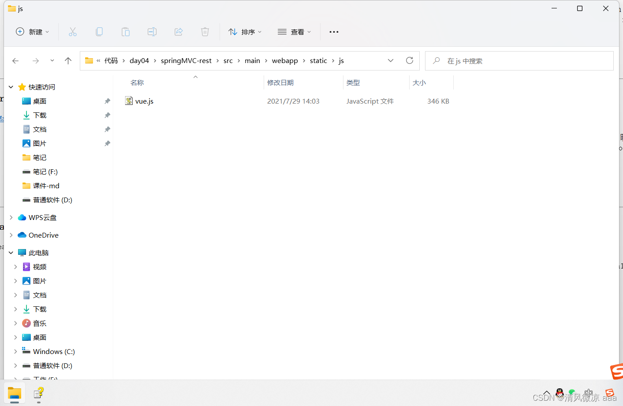Click the folder icon in address bar
This screenshot has height=406, width=623.
[89, 60]
